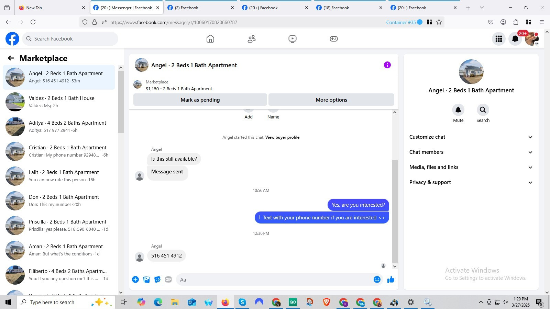Click the 516 451 4912 message bubble
Image resolution: width=550 pixels, height=309 pixels.
coord(166,256)
